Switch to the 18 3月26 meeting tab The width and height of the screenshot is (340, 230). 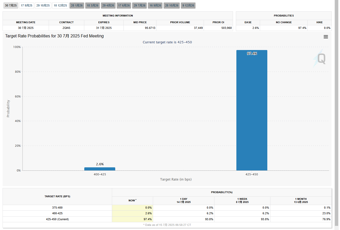tap(93, 5)
